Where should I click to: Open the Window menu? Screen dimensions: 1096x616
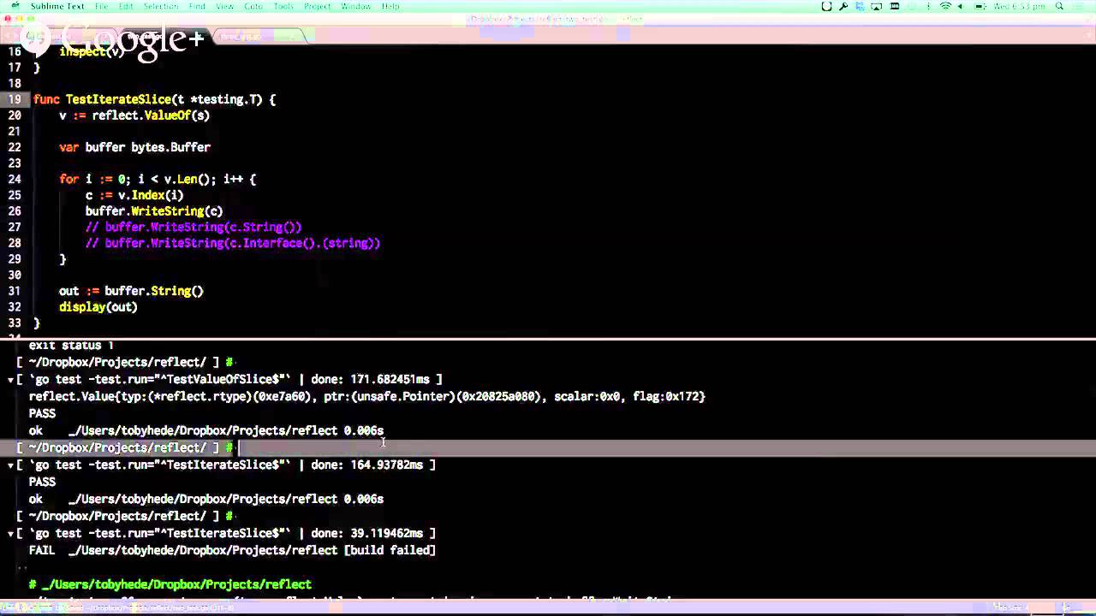pyautogui.click(x=355, y=6)
